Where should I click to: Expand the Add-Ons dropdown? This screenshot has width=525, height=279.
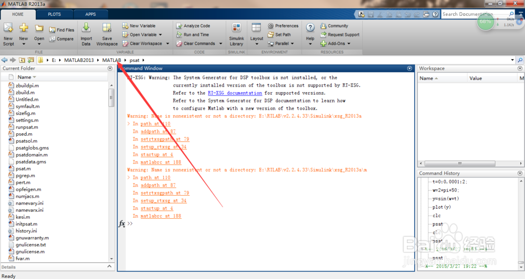[349, 44]
